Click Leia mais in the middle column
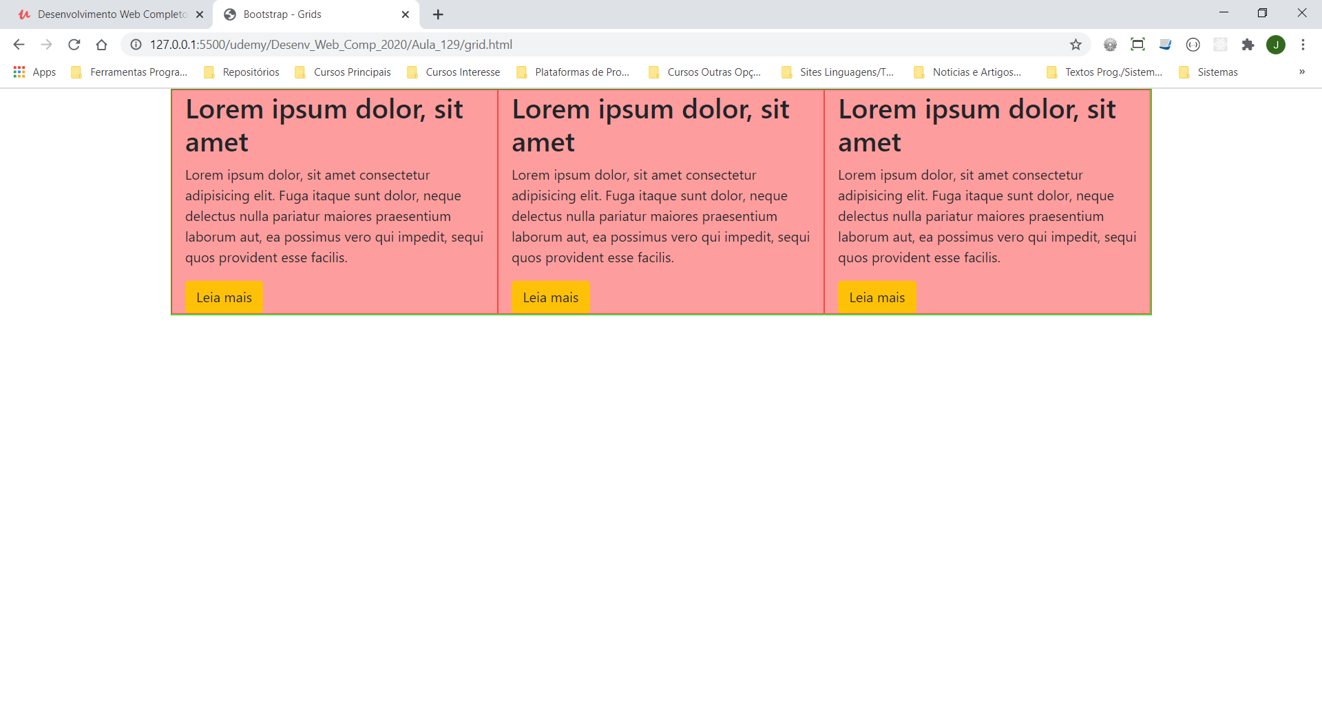The width and height of the screenshot is (1322, 709). [550, 297]
